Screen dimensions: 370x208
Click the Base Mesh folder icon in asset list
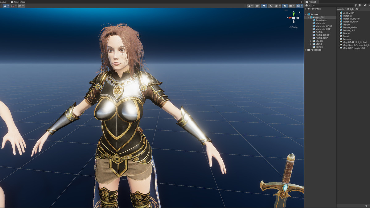(341, 13)
